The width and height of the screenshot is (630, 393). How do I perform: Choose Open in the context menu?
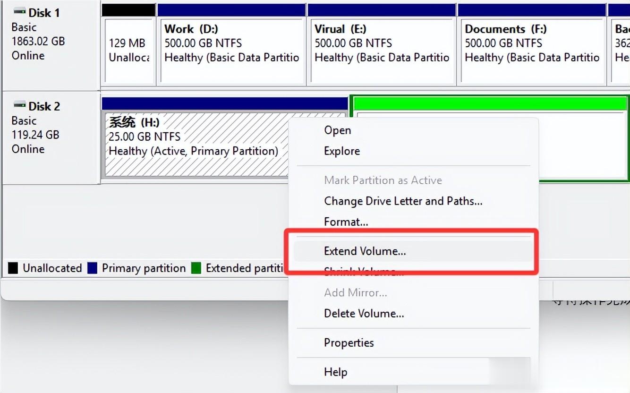tap(337, 130)
